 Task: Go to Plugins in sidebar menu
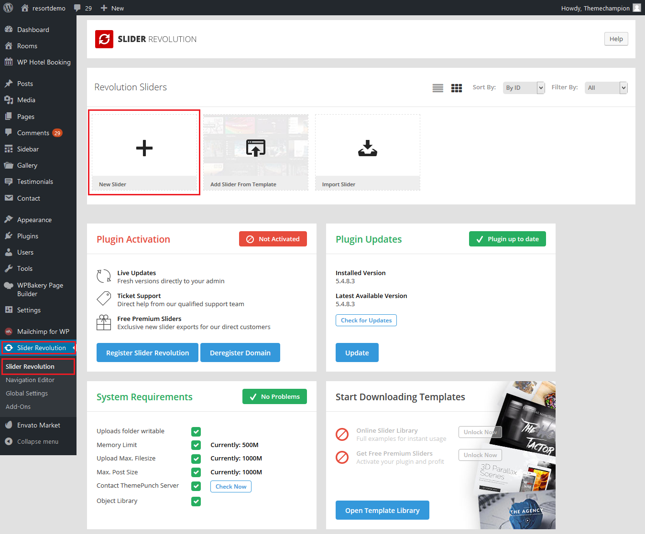[28, 236]
